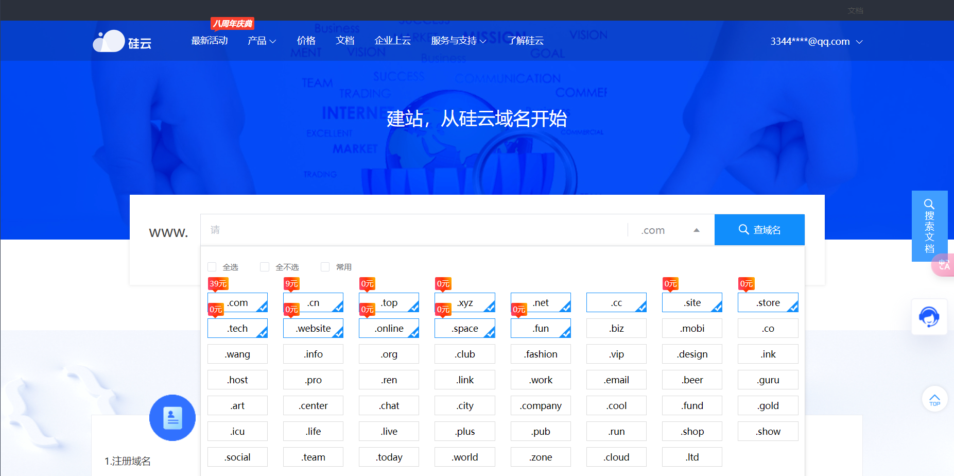Select the .email domain suffix

point(616,380)
